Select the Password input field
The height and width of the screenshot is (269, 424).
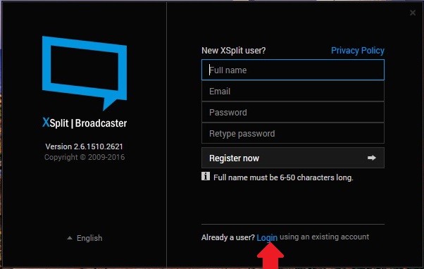click(293, 112)
